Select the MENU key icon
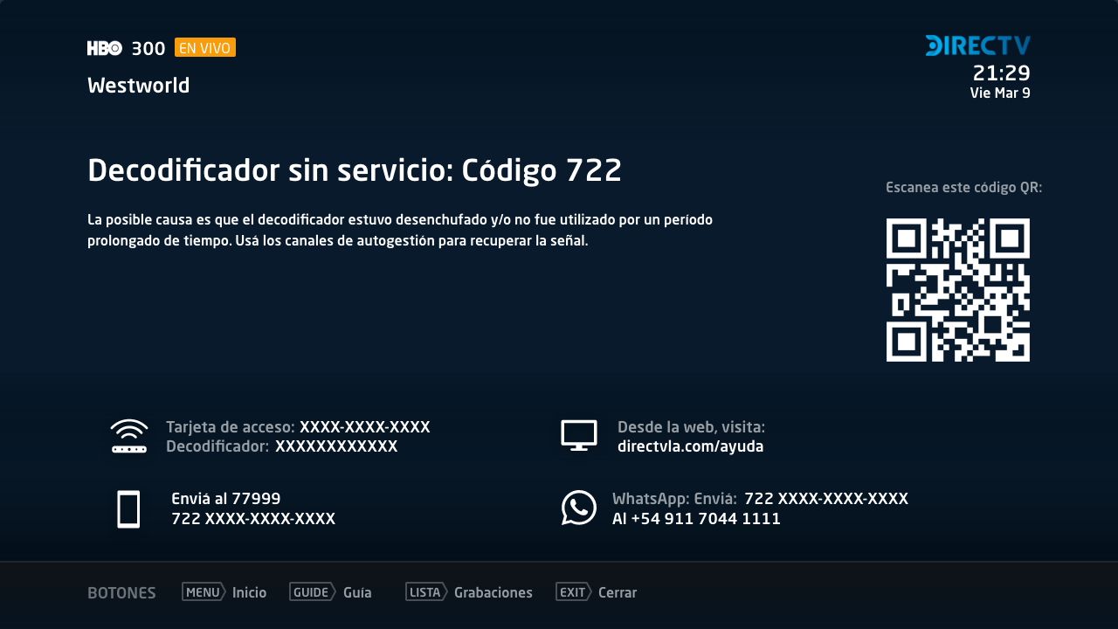This screenshot has height=629, width=1118. coord(204,591)
